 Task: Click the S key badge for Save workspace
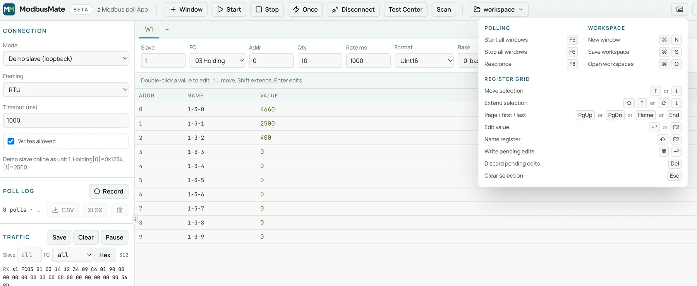click(x=676, y=52)
